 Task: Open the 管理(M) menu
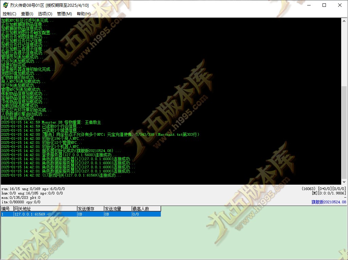[64, 14]
